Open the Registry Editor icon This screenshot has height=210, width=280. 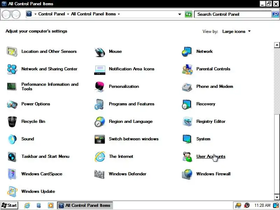click(x=187, y=121)
